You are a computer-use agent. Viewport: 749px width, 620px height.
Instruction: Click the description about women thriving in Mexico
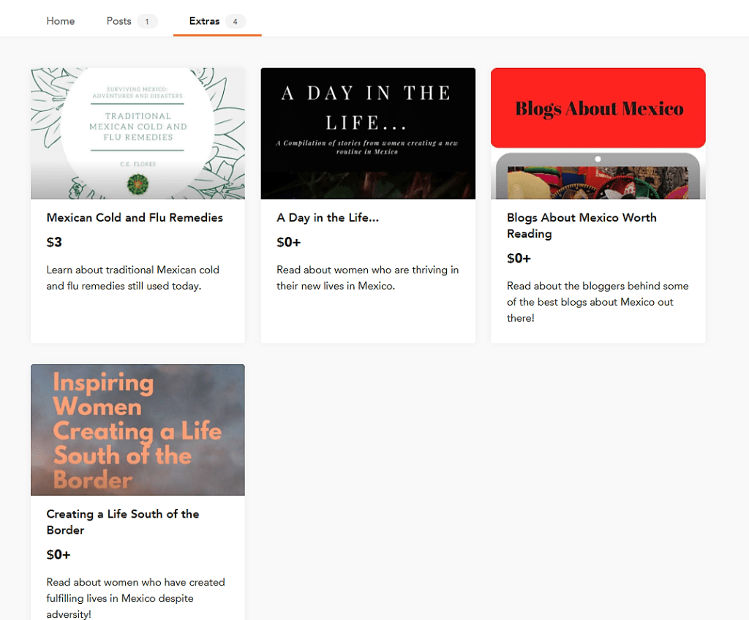tap(368, 278)
